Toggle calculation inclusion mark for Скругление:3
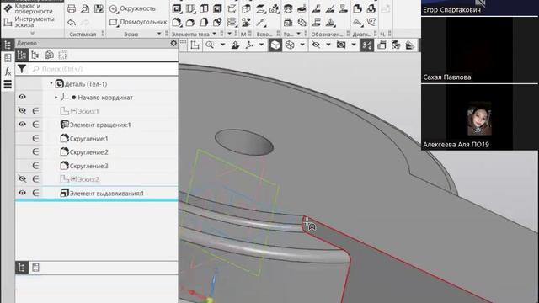The image size is (539, 303). tap(35, 166)
